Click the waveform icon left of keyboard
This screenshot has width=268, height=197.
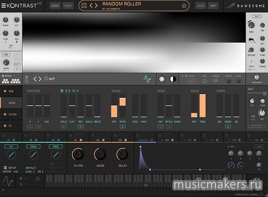click(x=8, y=181)
